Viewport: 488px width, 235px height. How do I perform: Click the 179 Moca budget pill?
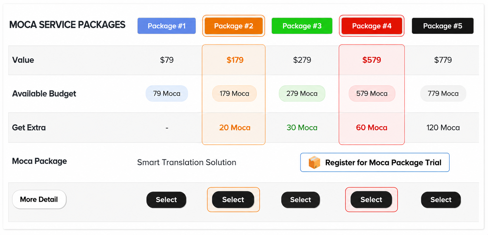tap(234, 94)
